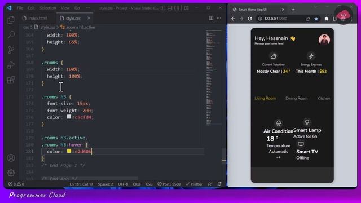Toggle secondary sidebar layout icon
Viewport: 361px width, 203px height.
[x=177, y=8]
